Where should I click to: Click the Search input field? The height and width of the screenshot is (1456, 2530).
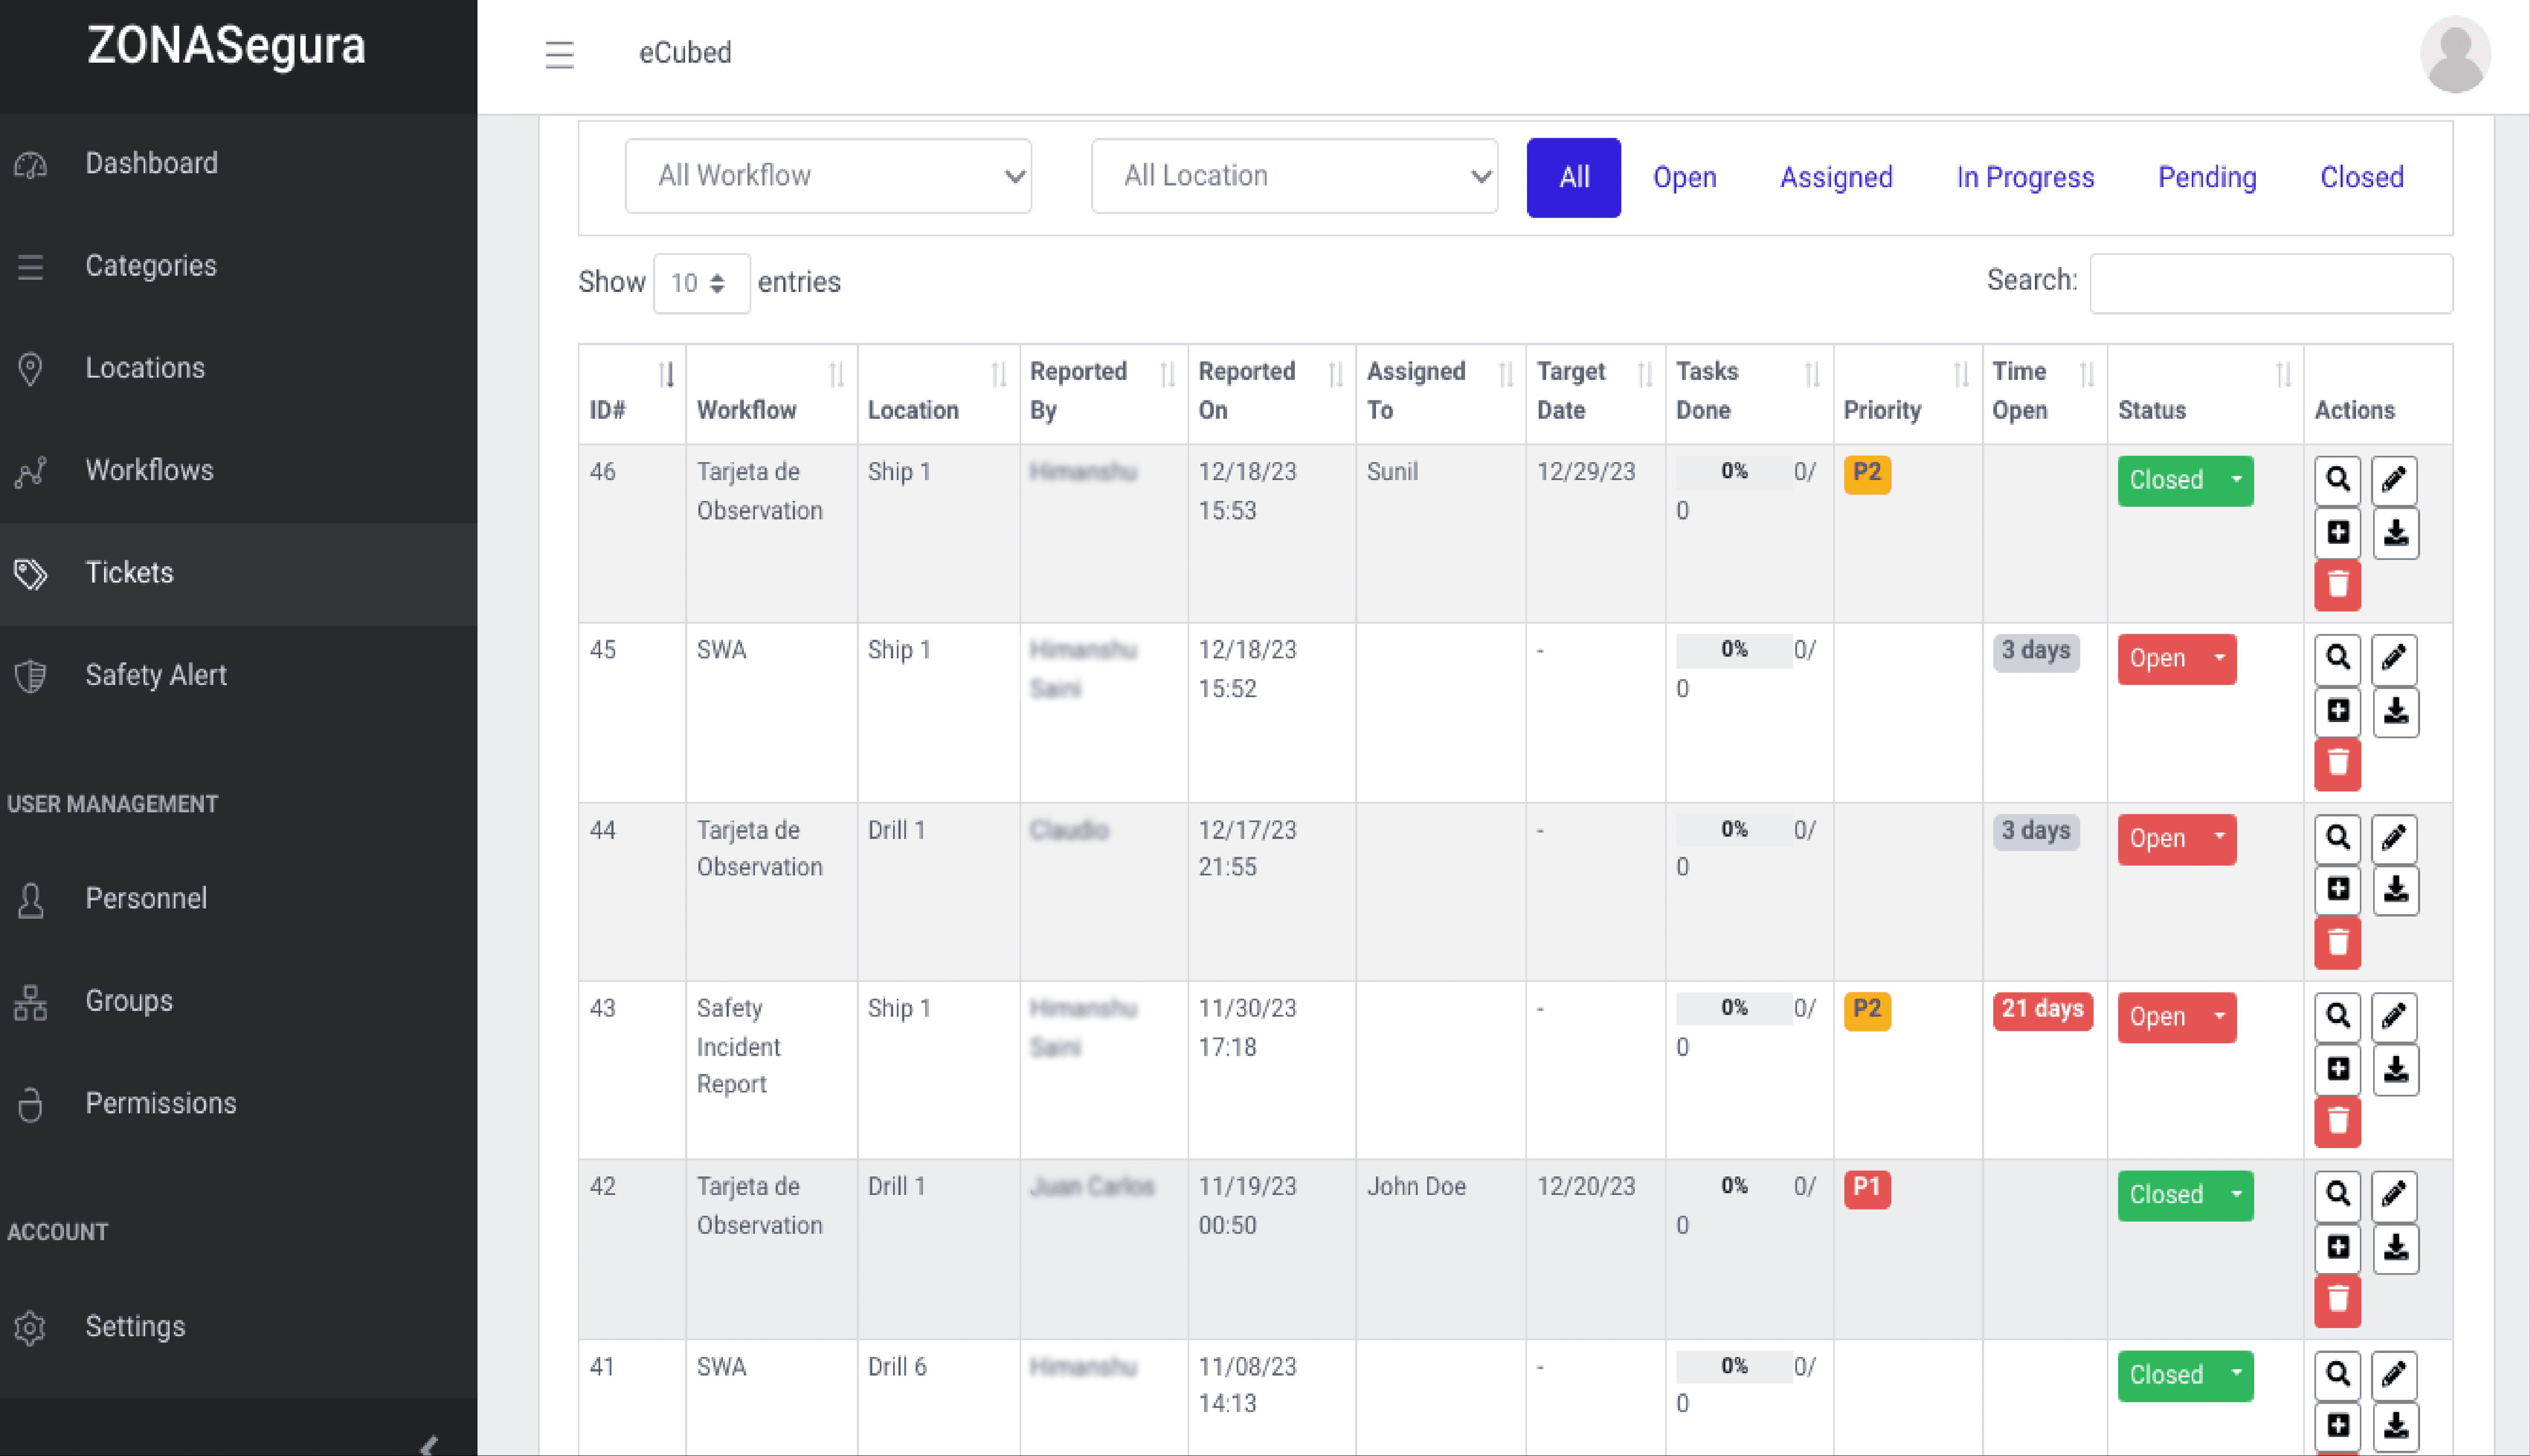point(2270,283)
